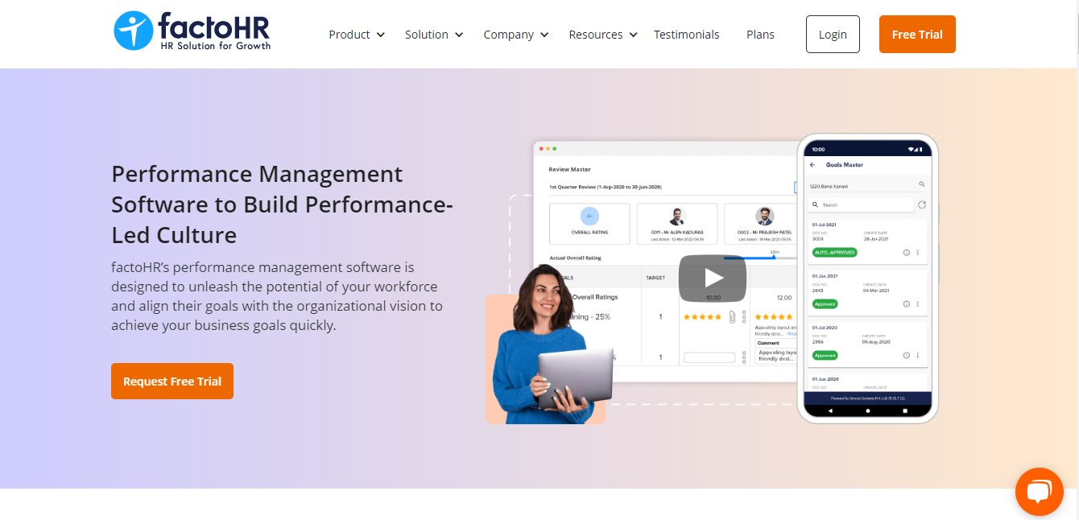This screenshot has width=1079, height=520.
Task: Expand the Product dropdown menu
Action: coord(357,35)
